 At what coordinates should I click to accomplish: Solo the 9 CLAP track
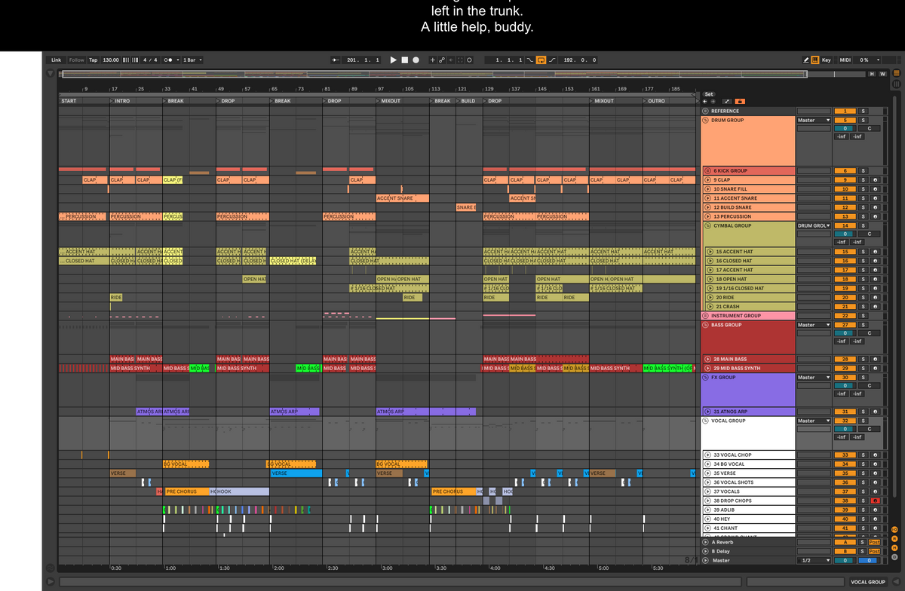click(864, 180)
